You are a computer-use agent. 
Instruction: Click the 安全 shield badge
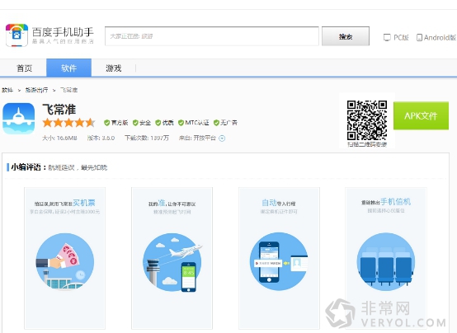pos(142,123)
